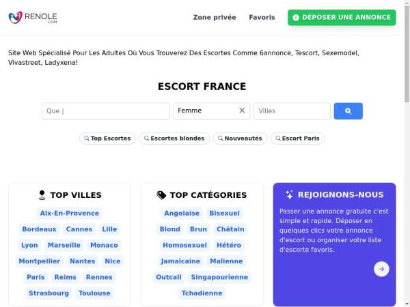410x307 pixels.
Task: Open the Outcall category link
Action: tap(169, 277)
